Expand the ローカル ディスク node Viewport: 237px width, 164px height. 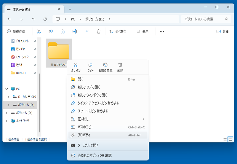coord(9,97)
